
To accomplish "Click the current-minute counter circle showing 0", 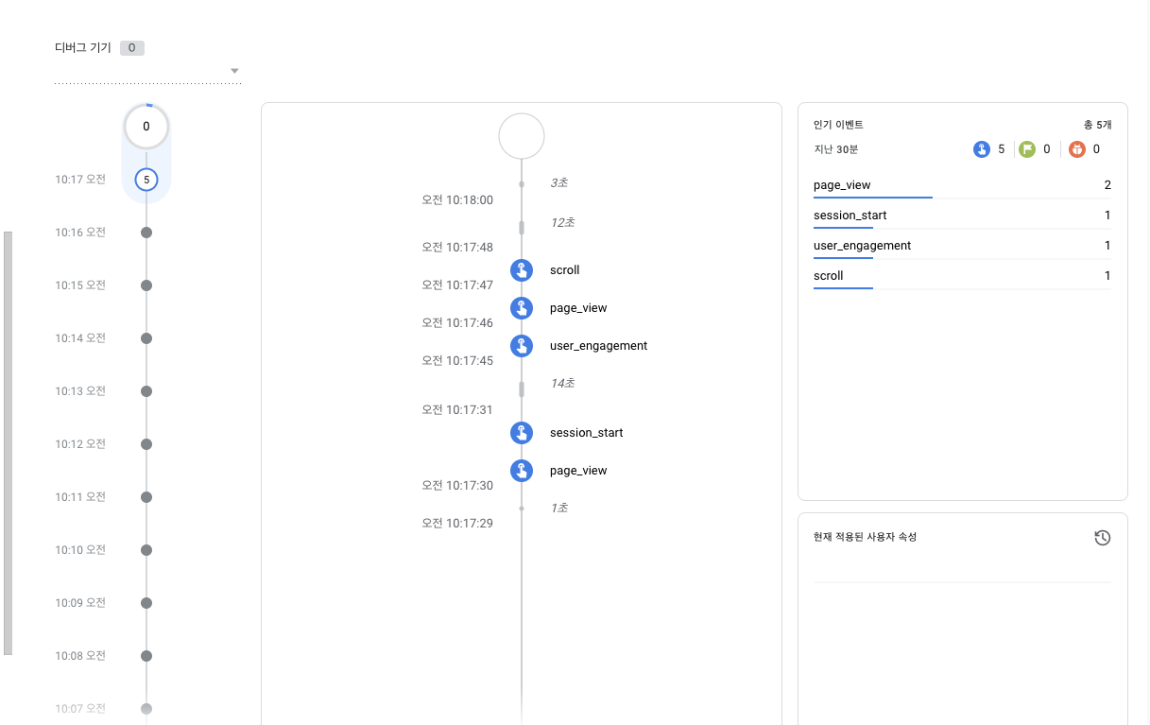I will pyautogui.click(x=146, y=126).
